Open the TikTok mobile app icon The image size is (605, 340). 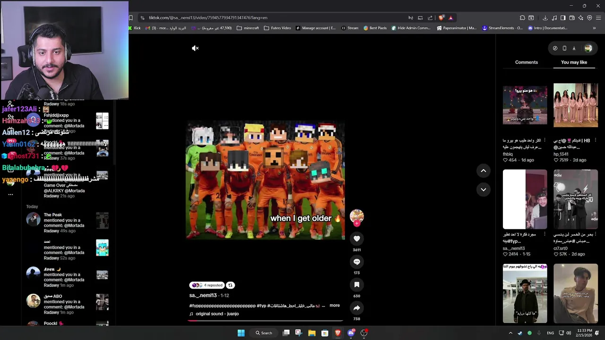point(564,48)
